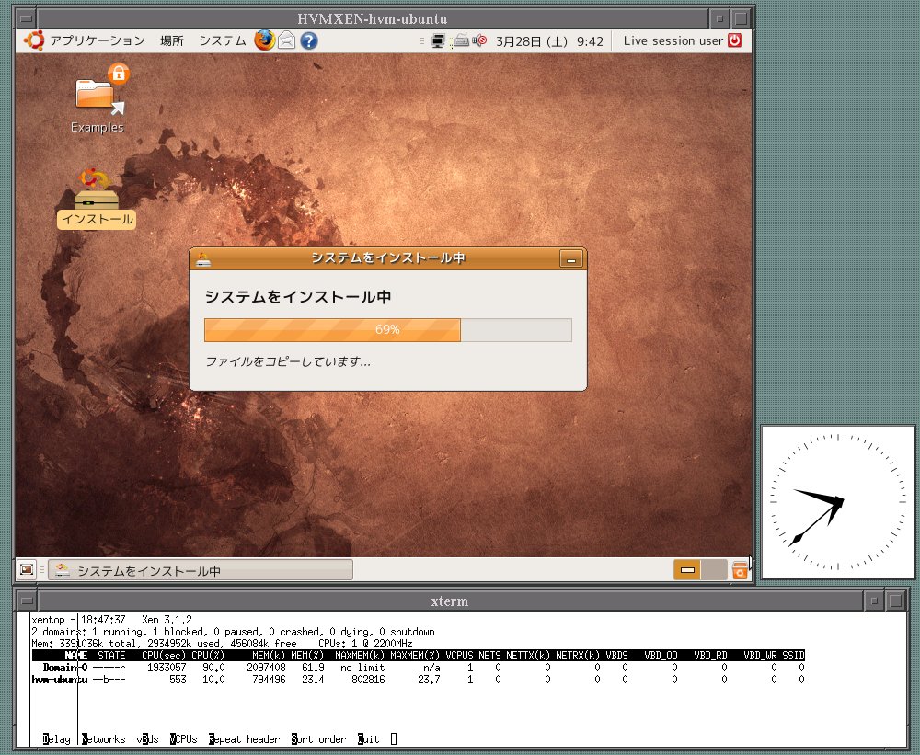The width and height of the screenshot is (920, 755).
Task: Open the 場所 menu
Action: (x=171, y=40)
